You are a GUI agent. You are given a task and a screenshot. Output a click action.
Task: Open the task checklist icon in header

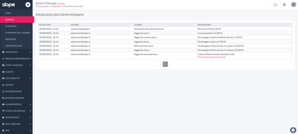[x=275, y=4]
